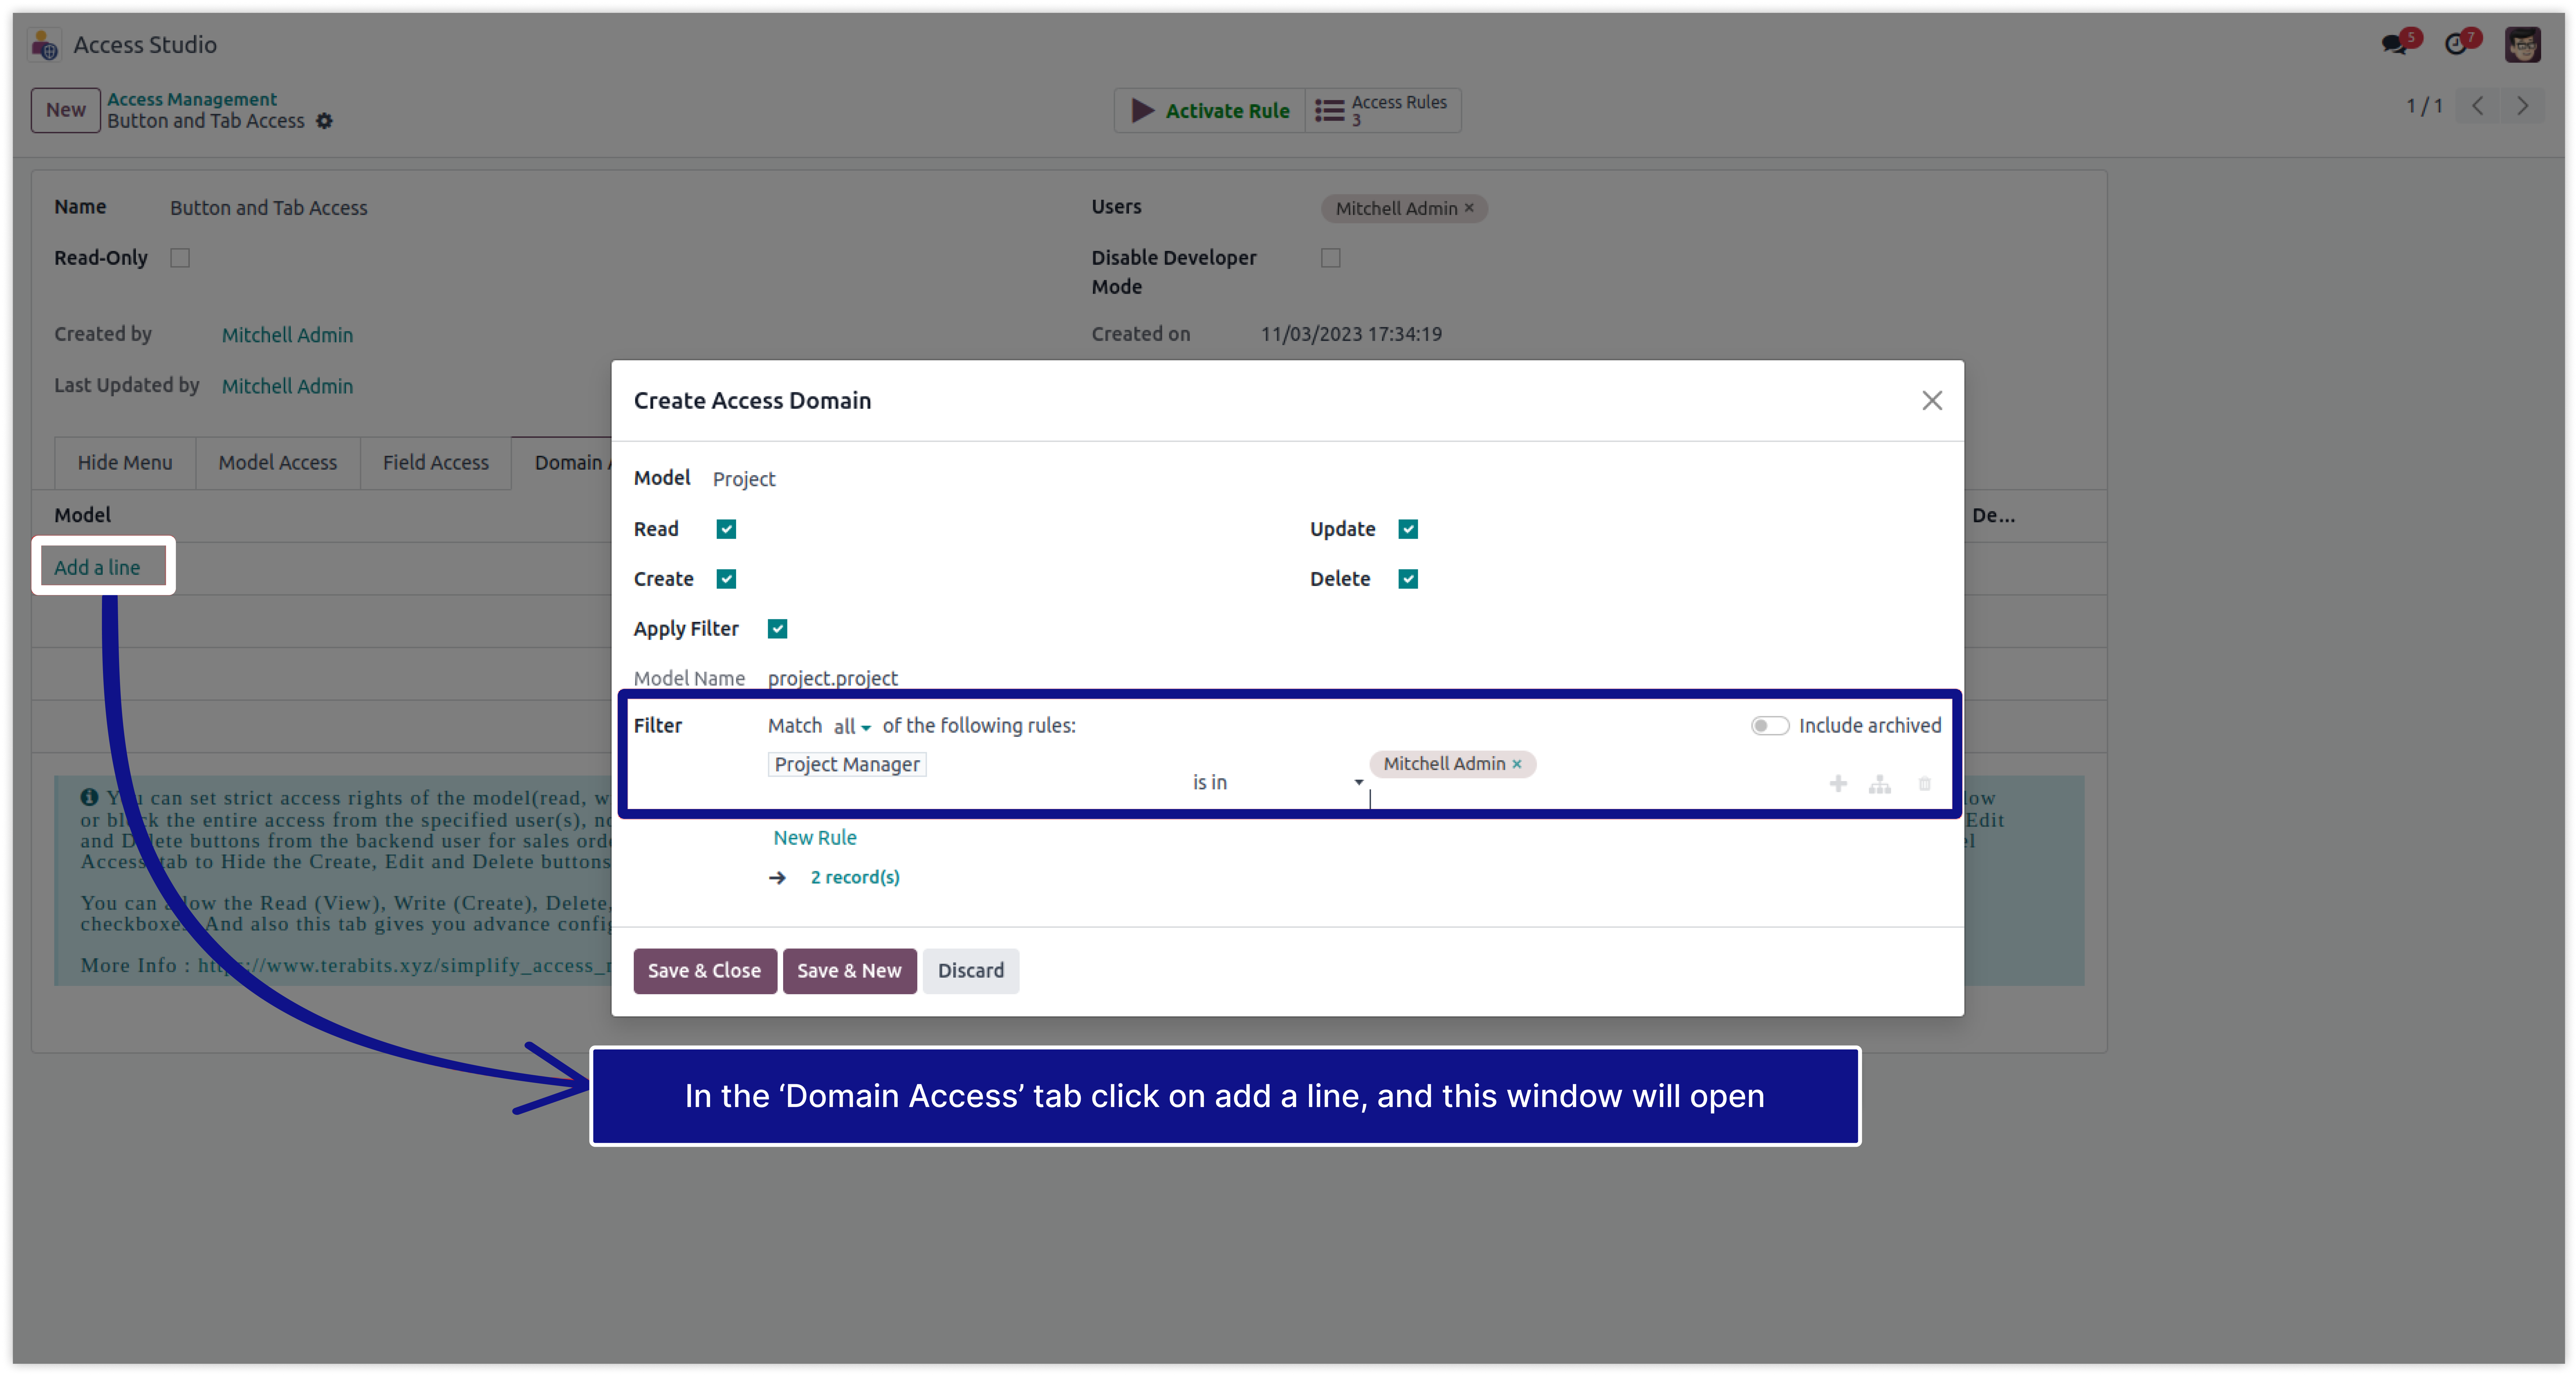This screenshot has height=1375, width=2576.
Task: Switch to the Field Access tab
Action: tap(436, 463)
